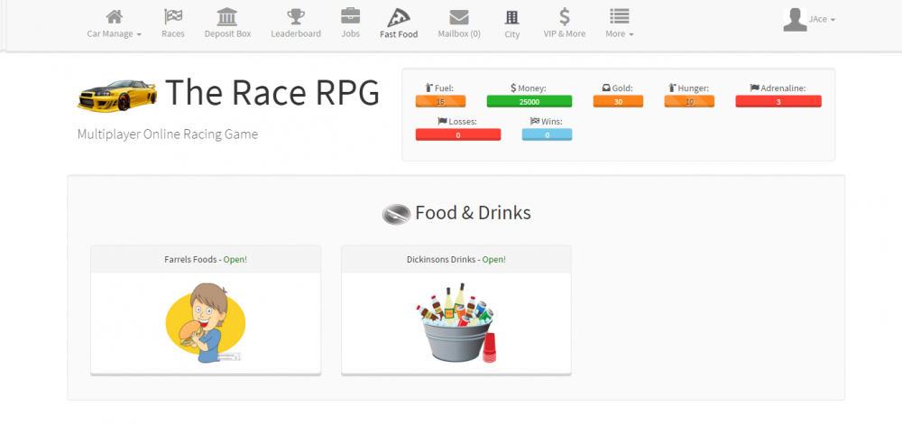Click the bucket of drinks image

[456, 322]
